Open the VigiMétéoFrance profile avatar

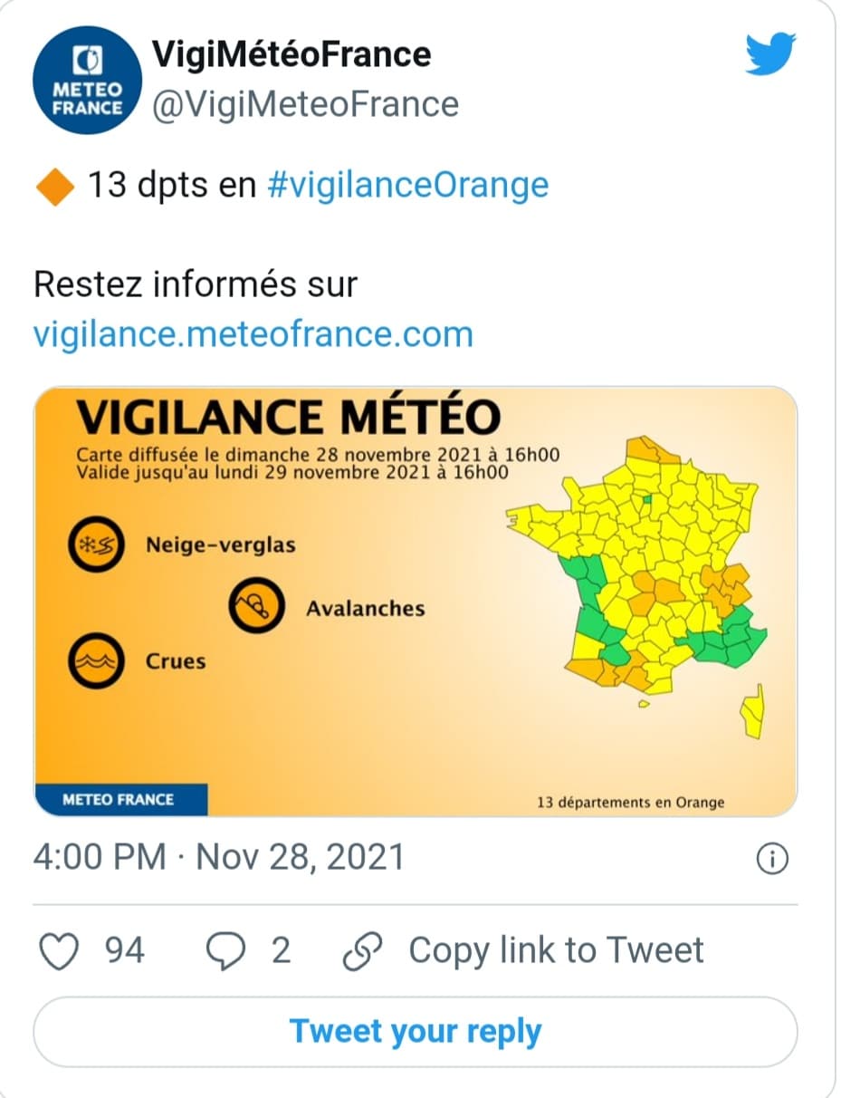click(87, 82)
